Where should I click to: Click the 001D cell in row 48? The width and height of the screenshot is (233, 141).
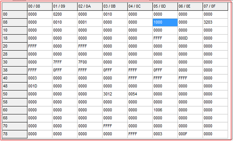pos(40,86)
